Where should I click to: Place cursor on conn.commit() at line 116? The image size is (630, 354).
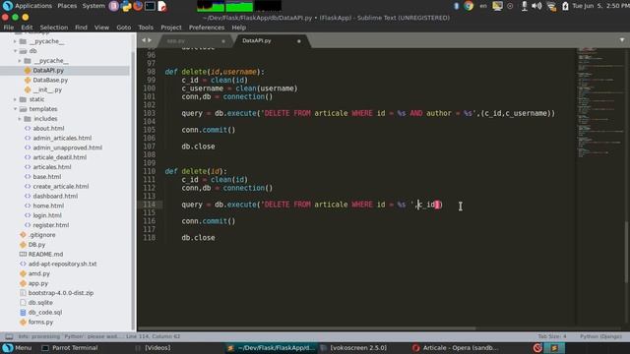click(x=208, y=221)
